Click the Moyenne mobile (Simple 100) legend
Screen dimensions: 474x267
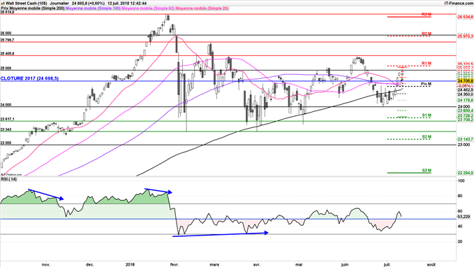93,8
